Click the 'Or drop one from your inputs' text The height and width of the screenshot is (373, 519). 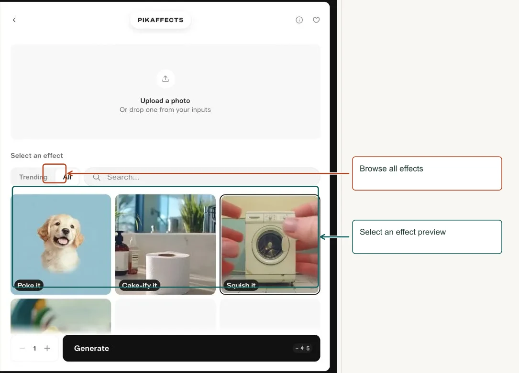[165, 110]
